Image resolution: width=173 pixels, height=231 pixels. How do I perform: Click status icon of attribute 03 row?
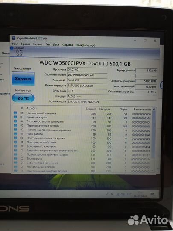[15, 117]
